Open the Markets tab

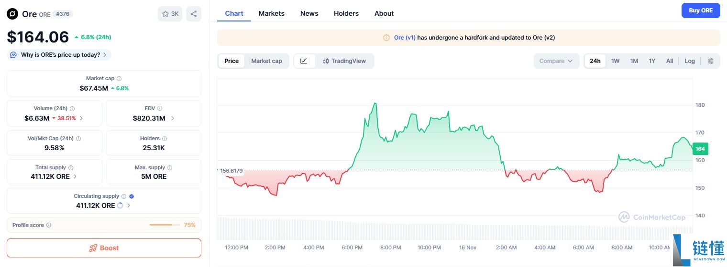click(271, 13)
